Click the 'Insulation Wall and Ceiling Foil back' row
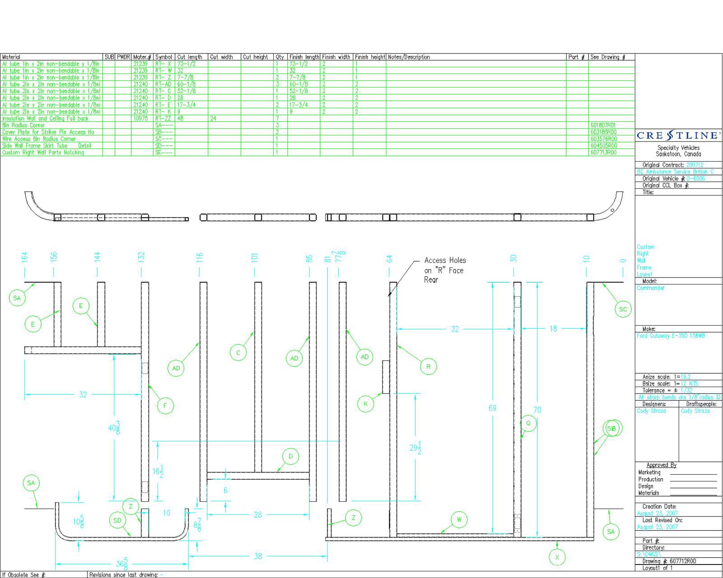This screenshot has width=723, height=578. tap(317, 118)
